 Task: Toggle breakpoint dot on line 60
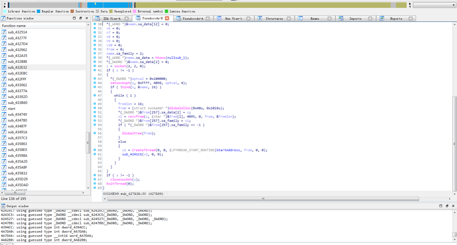tap(95, 150)
